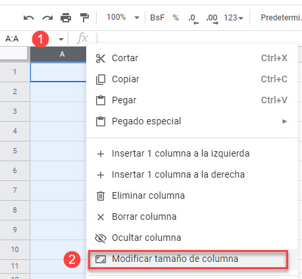This screenshot has width=302, height=279.
Task: Choose Cortar in the context menu
Action: pyautogui.click(x=191, y=58)
